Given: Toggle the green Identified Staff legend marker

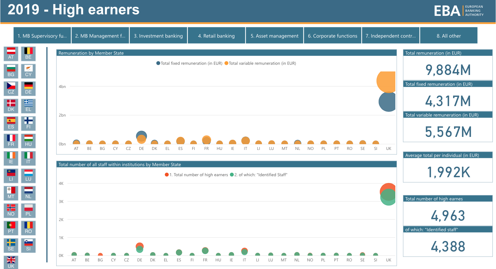Looking at the screenshot, I should point(232,175).
